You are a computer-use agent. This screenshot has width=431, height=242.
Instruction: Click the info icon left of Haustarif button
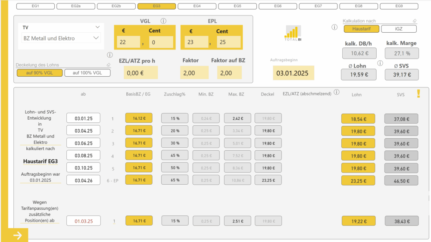pos(334,28)
